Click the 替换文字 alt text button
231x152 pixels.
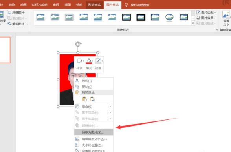tap(226, 18)
